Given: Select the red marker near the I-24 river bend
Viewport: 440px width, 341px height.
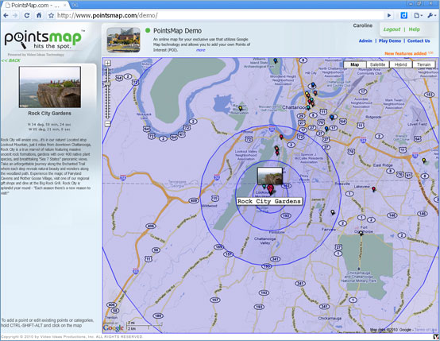Looking at the screenshot, I should tap(281, 137).
